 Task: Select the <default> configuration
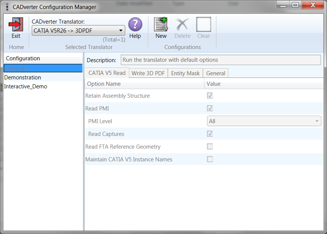pos(43,68)
